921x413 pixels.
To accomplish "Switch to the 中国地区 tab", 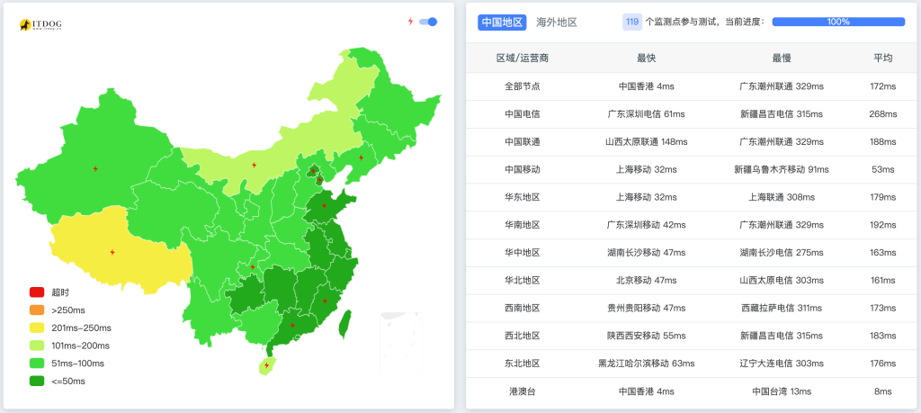I will pos(502,22).
